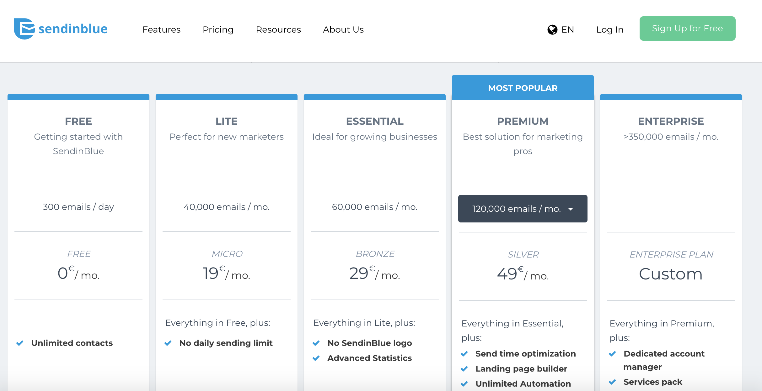Click the ENTERPRISE PLAN label
The width and height of the screenshot is (762, 391).
pos(672,254)
